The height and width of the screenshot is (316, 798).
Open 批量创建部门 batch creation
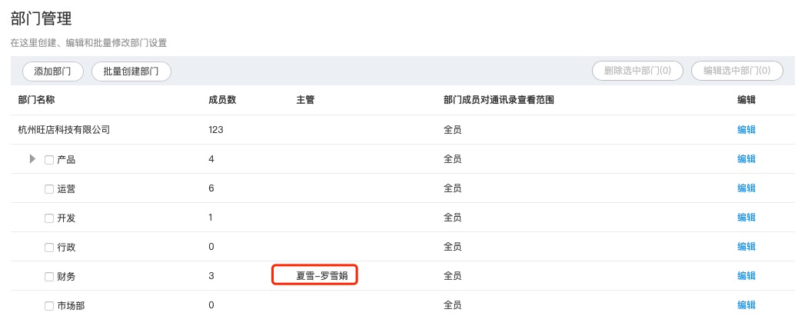pyautogui.click(x=131, y=72)
